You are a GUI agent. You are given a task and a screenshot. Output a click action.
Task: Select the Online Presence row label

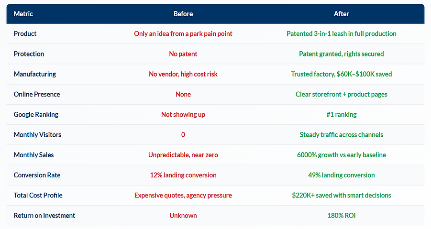[37, 94]
